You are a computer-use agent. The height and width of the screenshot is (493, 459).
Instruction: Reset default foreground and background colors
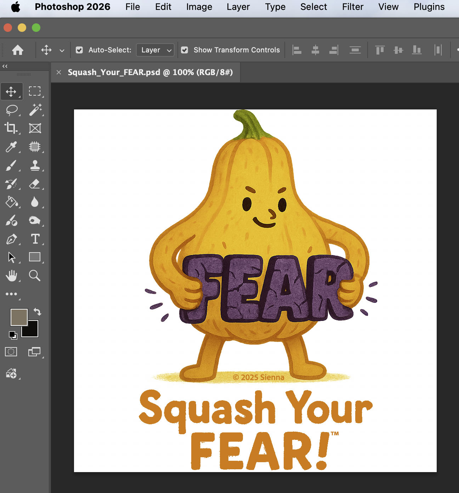click(x=13, y=335)
